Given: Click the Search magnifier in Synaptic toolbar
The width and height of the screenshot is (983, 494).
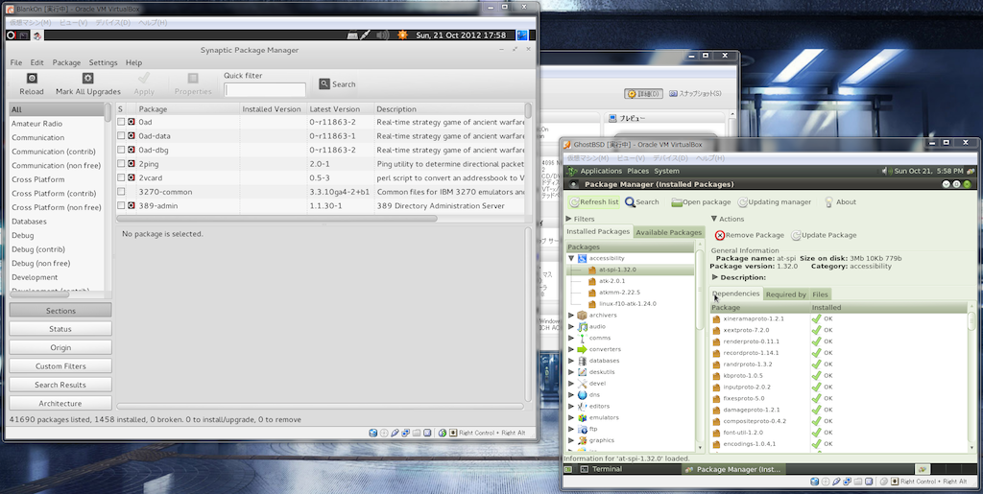Looking at the screenshot, I should 324,83.
